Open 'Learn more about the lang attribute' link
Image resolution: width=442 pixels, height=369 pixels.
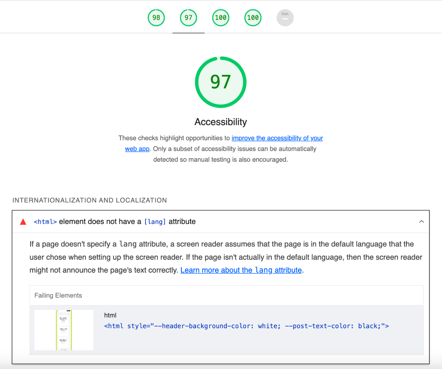coord(241,270)
